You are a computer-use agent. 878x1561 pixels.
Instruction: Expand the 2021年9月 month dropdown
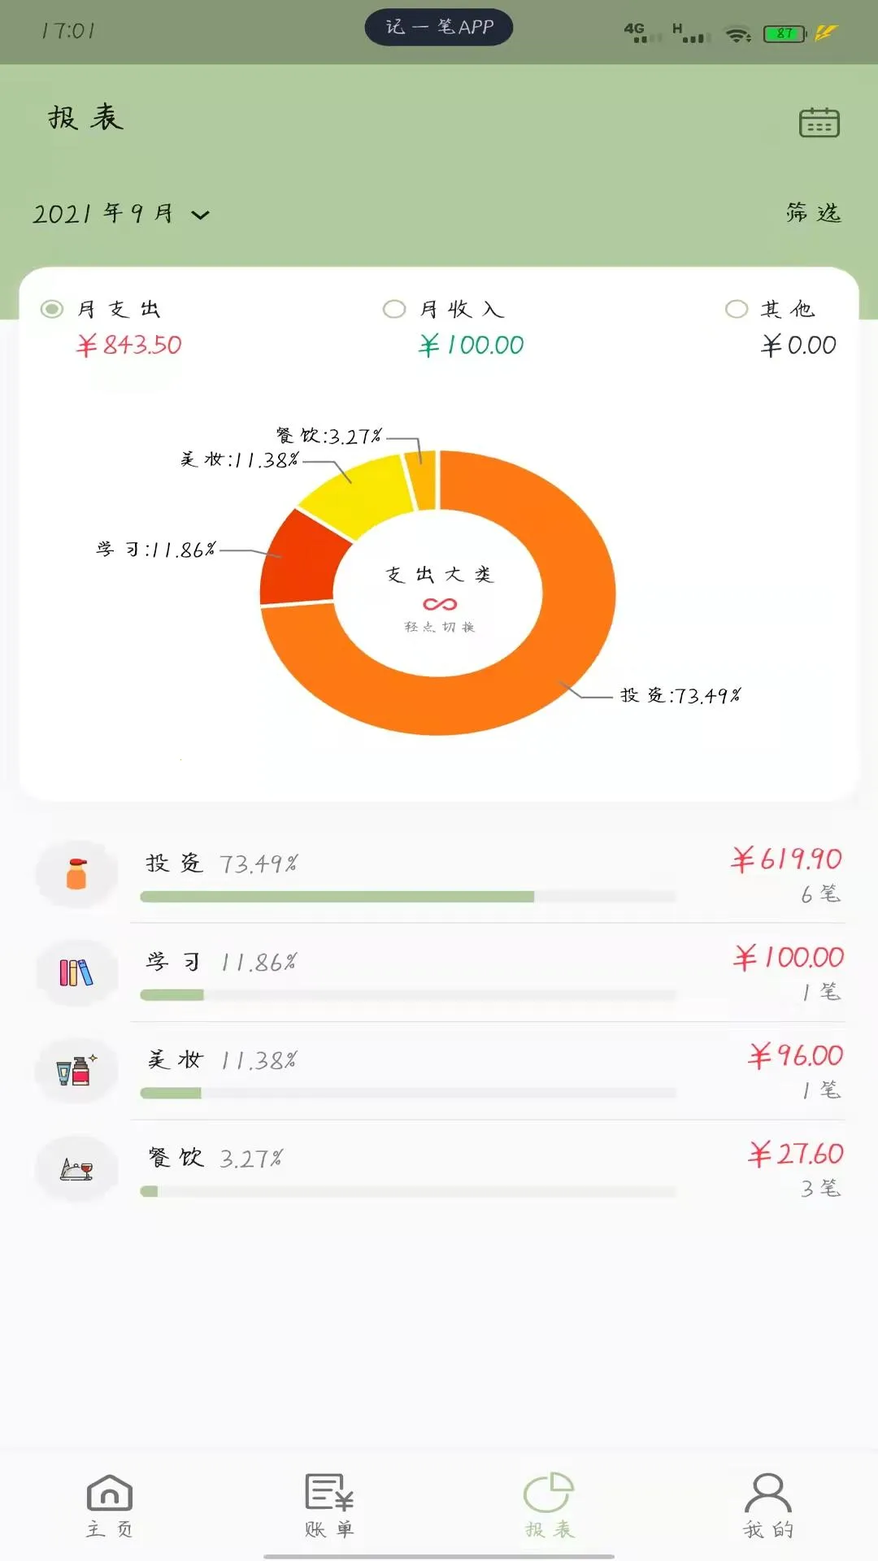[103, 214]
